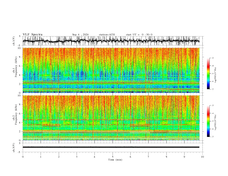Click the "Time (min)" axis label
Screen dimensions: 228x176
point(115,160)
